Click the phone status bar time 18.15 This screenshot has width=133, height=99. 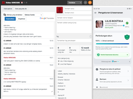[95, 9]
